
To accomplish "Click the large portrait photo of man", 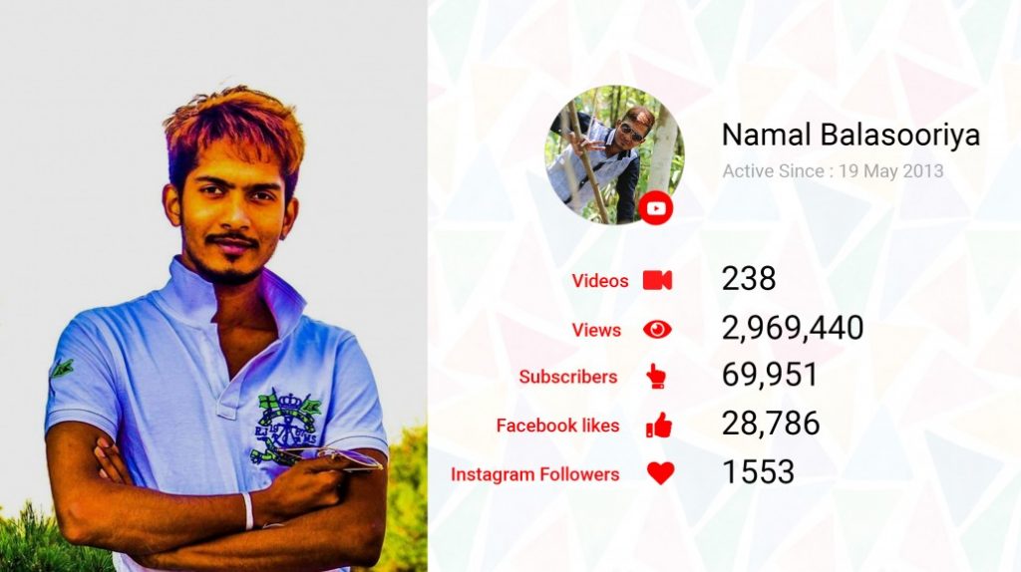I will 213,286.
